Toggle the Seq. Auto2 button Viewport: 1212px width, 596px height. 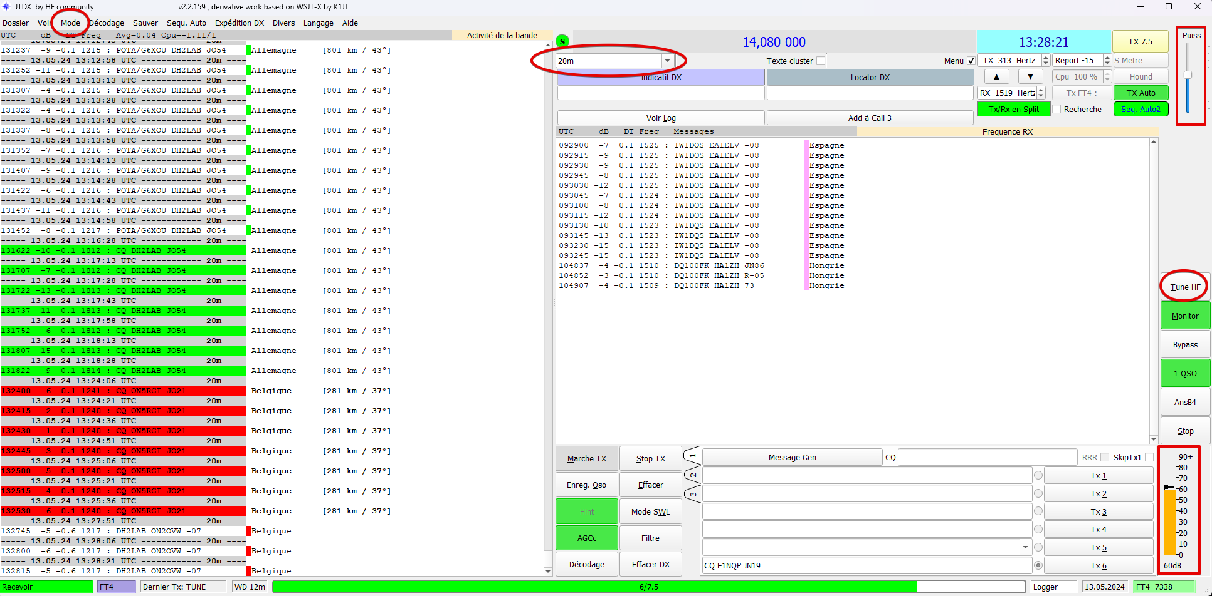(x=1141, y=109)
